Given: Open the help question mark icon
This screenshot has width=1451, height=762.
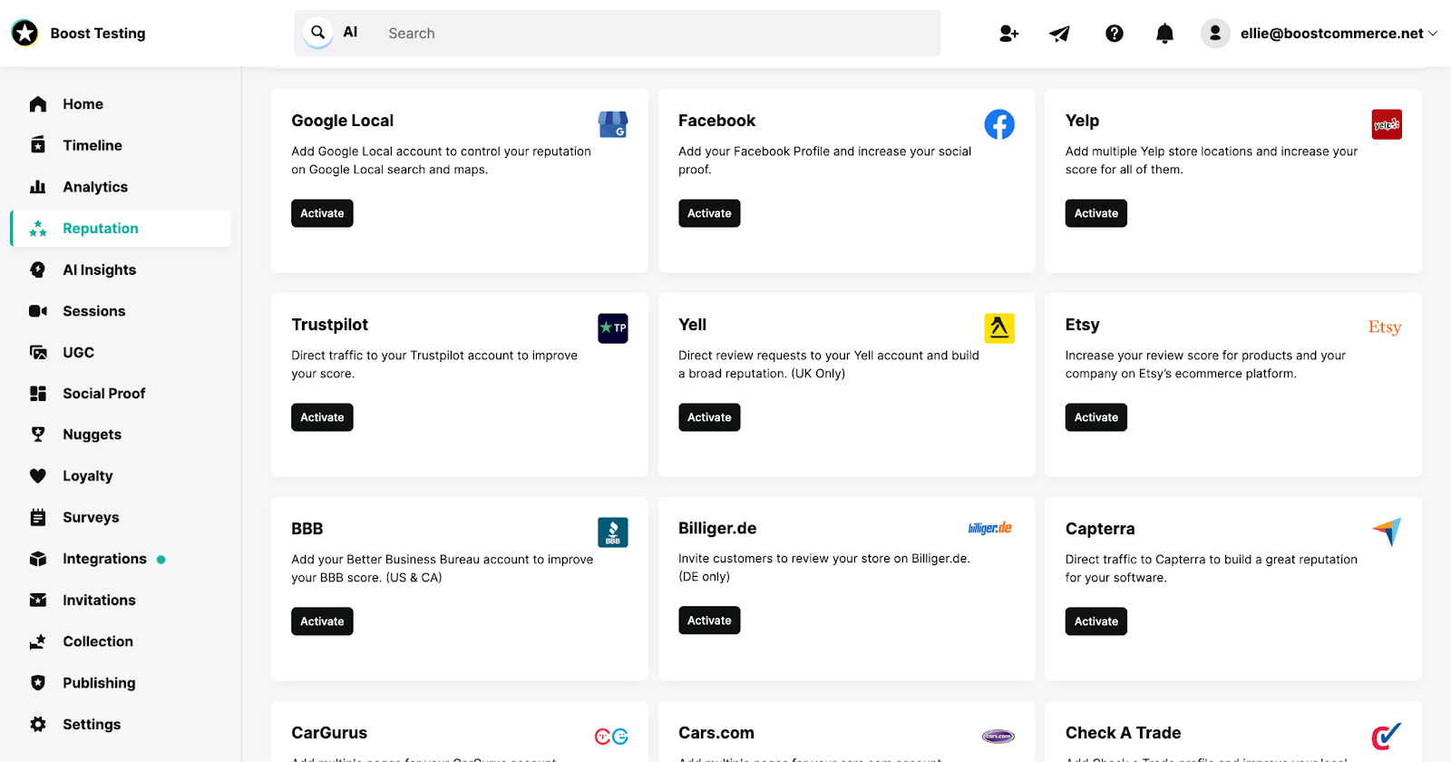Looking at the screenshot, I should (1115, 34).
